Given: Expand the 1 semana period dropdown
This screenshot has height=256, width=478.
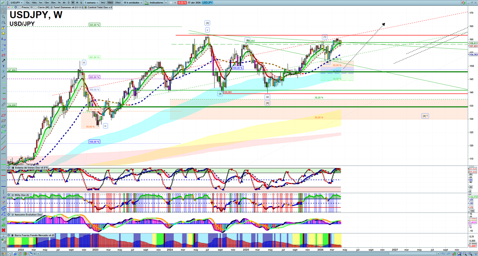Looking at the screenshot, I should point(91,3).
